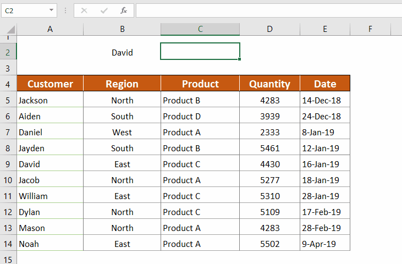Click the date cell 9-Apr-19
Image resolution: width=402 pixels, height=264 pixels.
coord(325,244)
